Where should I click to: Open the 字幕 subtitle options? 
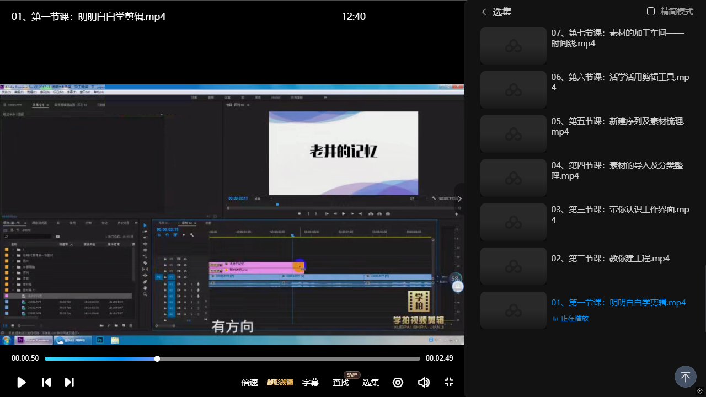311,382
